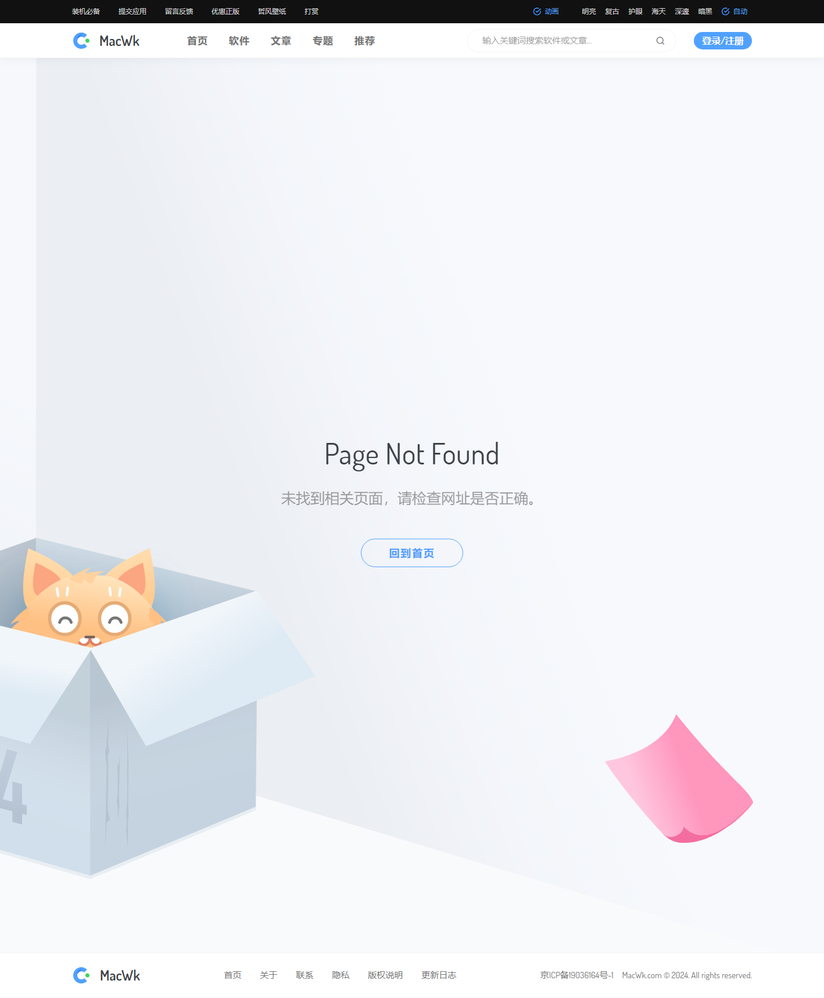This screenshot has width=824, height=998.
Task: Select the 护眼 eye-care theme
Action: pyautogui.click(x=635, y=12)
